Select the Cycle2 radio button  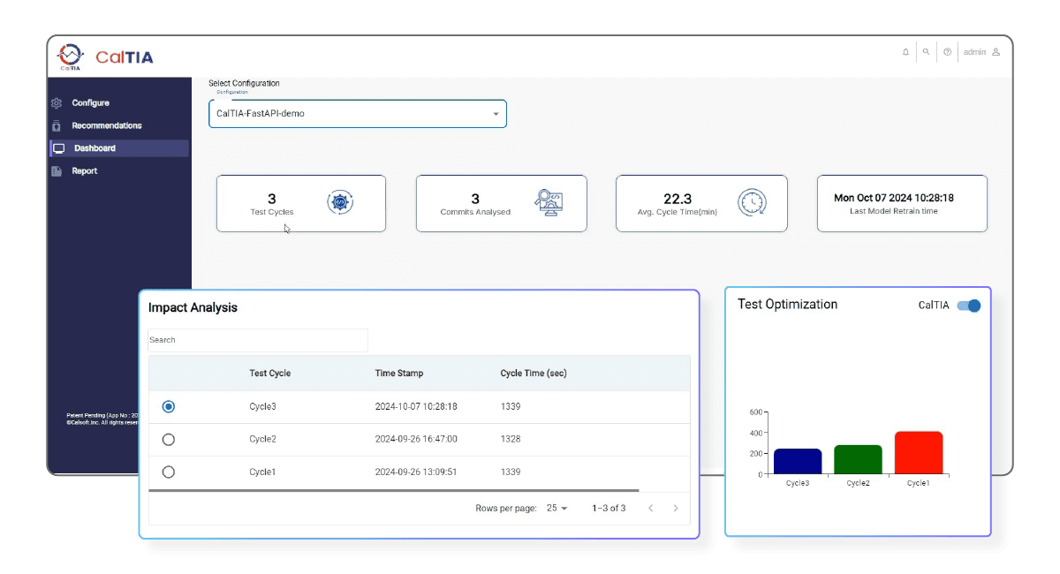pos(169,439)
